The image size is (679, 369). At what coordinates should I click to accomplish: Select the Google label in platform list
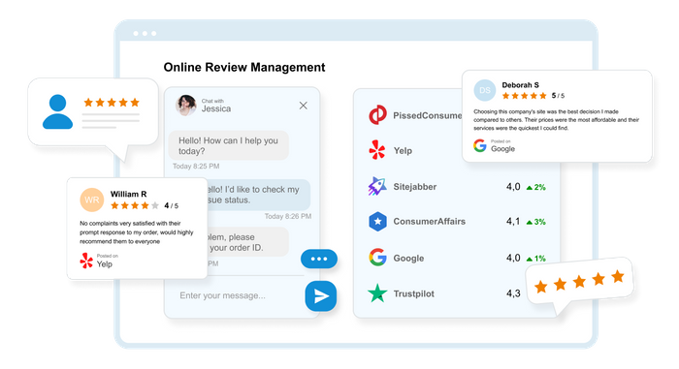click(x=408, y=259)
